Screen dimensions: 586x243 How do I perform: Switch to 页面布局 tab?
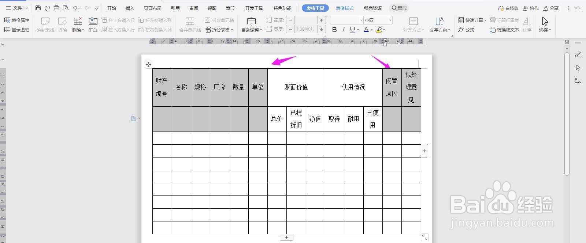point(153,8)
